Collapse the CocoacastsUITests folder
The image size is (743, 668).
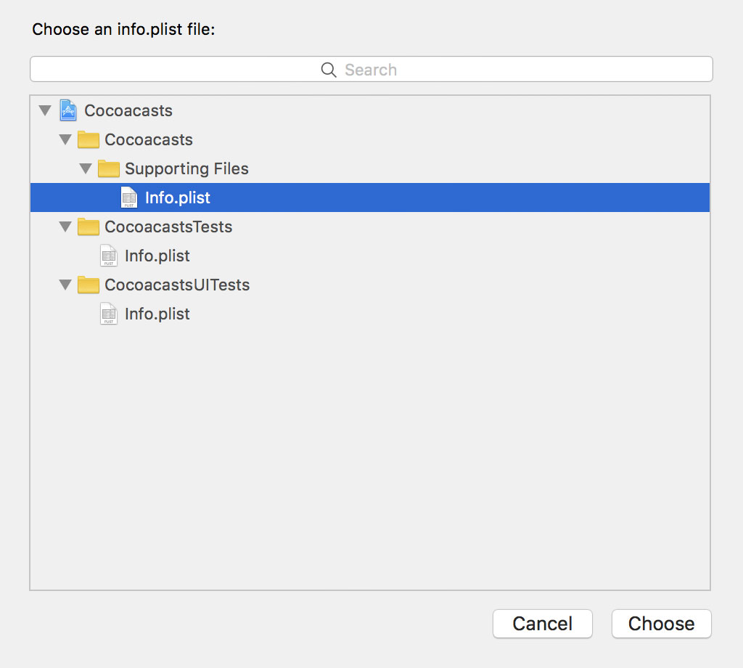pos(65,285)
